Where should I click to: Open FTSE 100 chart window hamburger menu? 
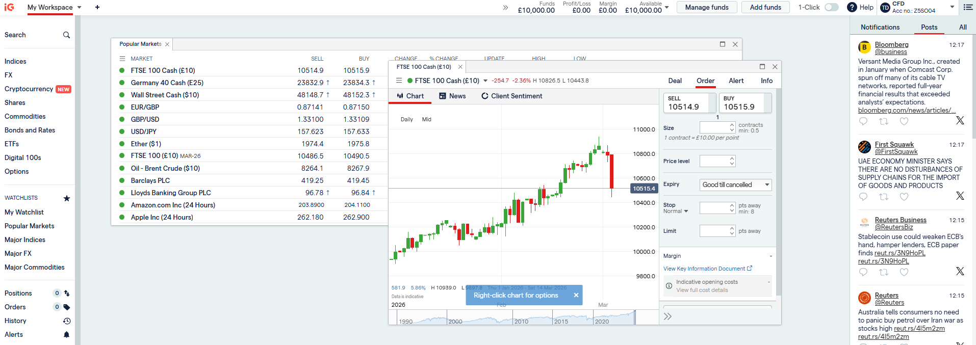pos(399,81)
